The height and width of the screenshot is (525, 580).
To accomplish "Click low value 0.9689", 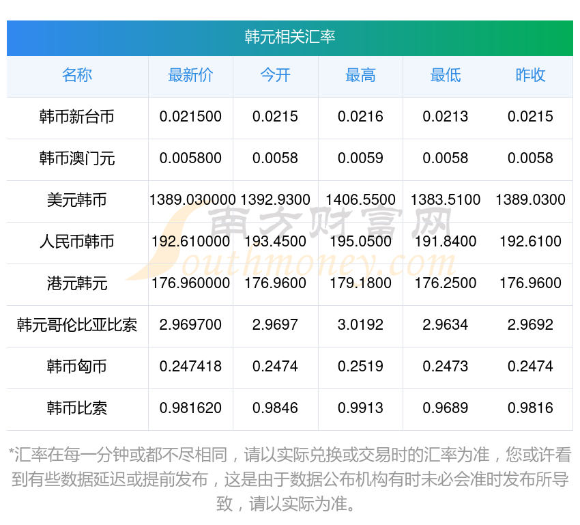I will coord(446,408).
